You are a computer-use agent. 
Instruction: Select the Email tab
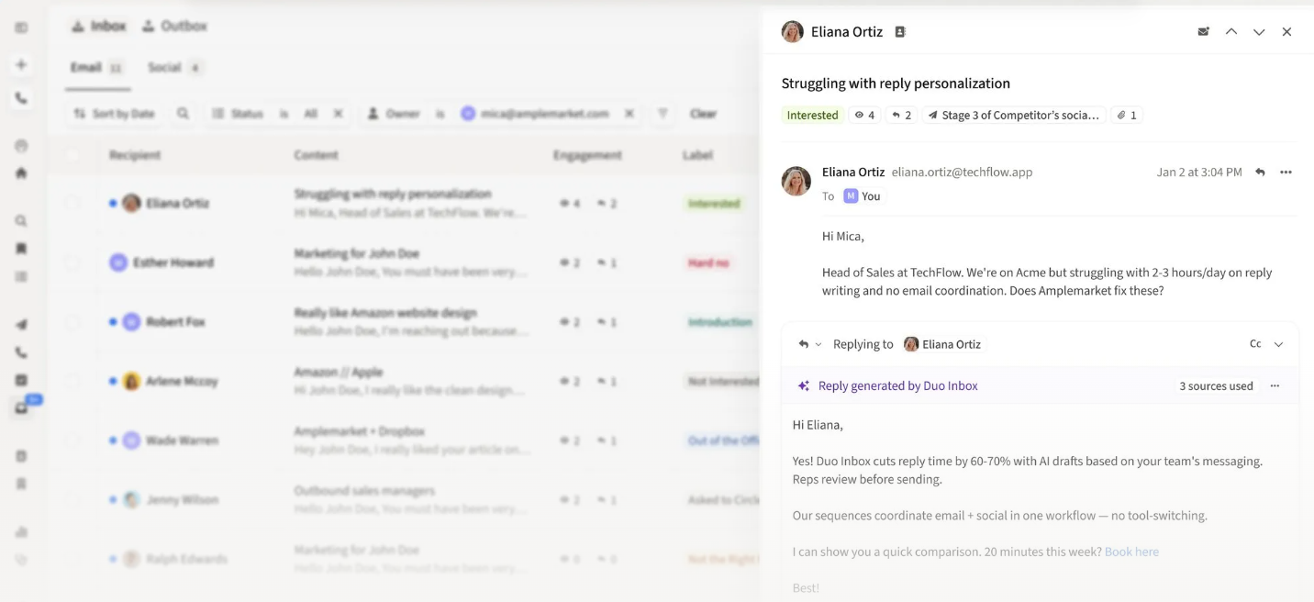click(x=97, y=68)
